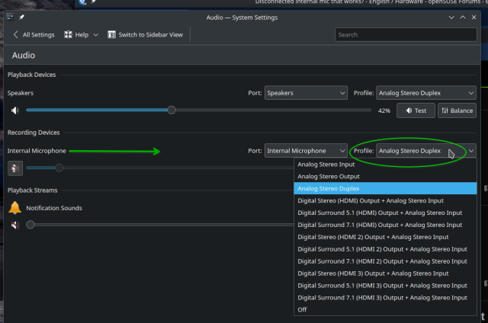Image resolution: width=488 pixels, height=323 pixels.
Task: Go back to All Settings
Action: click(x=34, y=34)
